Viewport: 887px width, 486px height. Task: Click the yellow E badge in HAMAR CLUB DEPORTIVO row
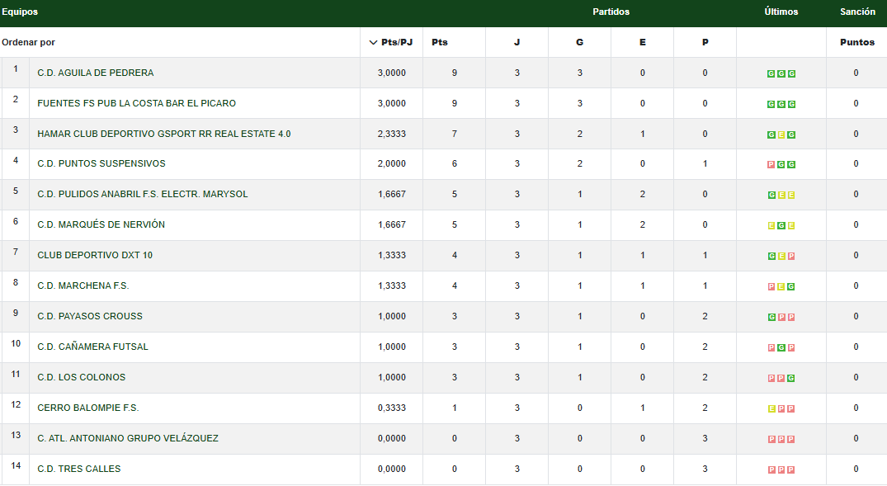(781, 134)
